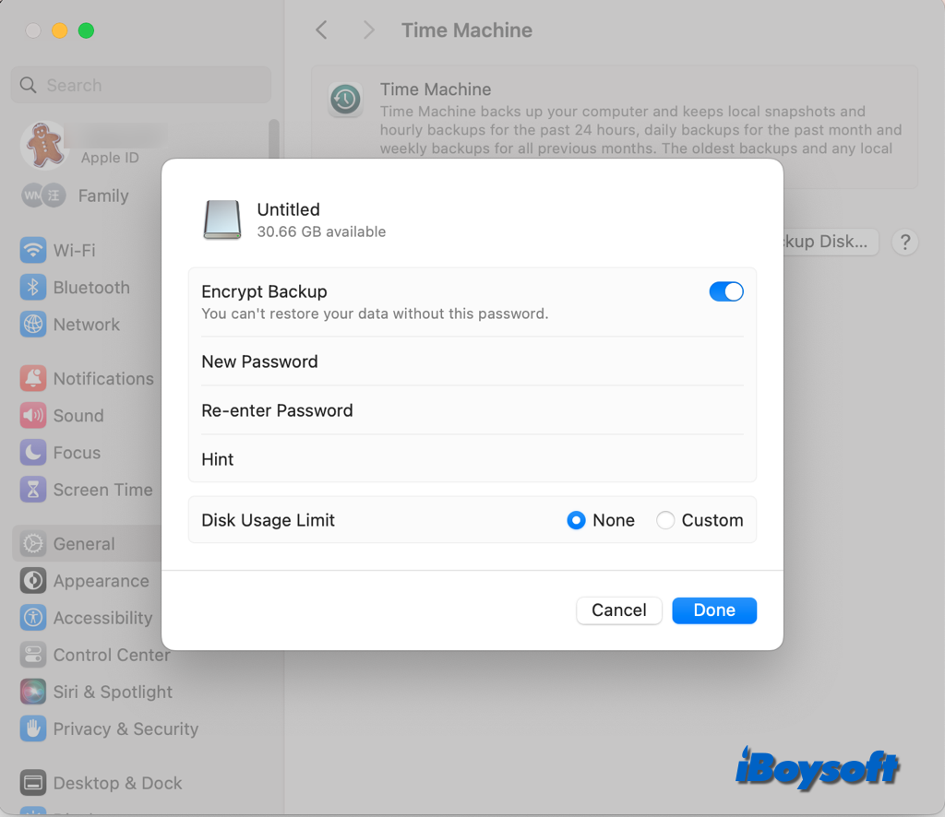Click the help question mark button
Screen dimensions: 945x817
pos(905,243)
